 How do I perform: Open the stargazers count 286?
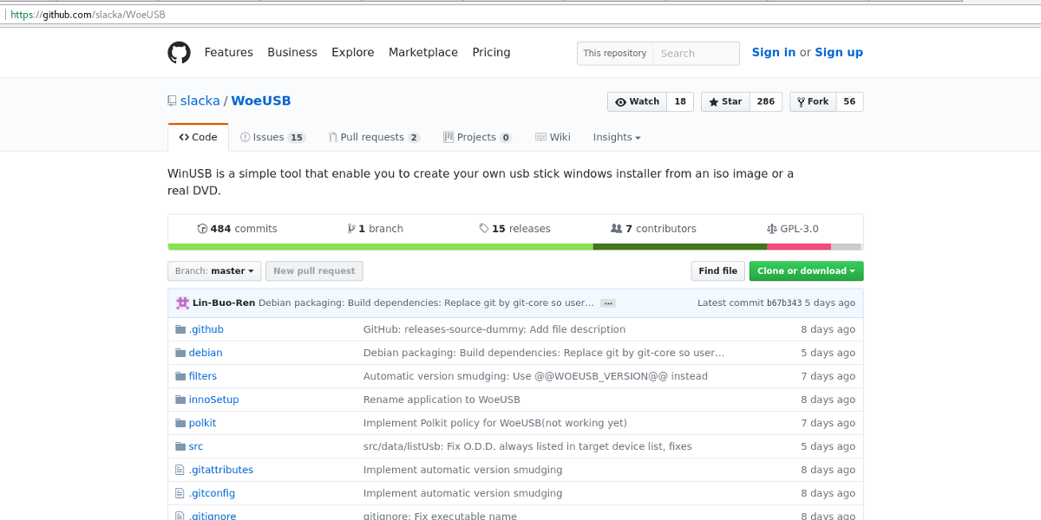tap(766, 101)
